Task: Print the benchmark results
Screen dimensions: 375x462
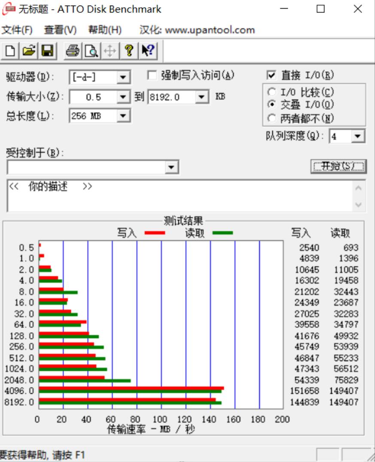Action: pos(72,50)
